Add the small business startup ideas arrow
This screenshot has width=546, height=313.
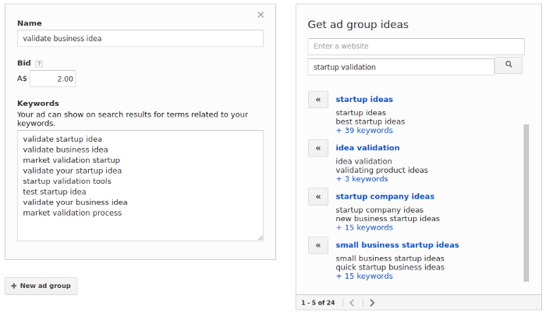[x=317, y=245]
